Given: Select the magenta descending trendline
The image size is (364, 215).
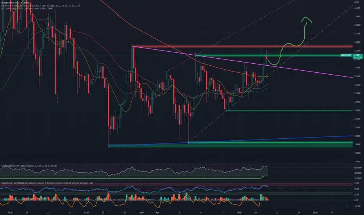Looking at the screenshot, I should (x=243, y=62).
